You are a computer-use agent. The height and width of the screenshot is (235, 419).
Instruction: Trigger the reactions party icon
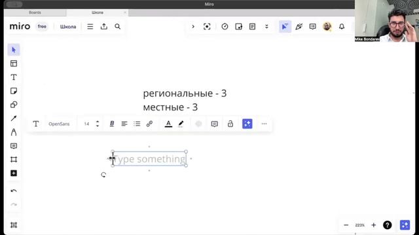pos(299,26)
